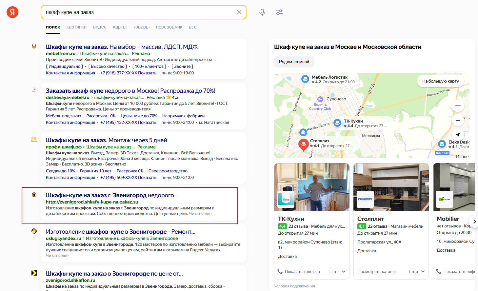Open the Гарантия 10 лет sitelink
The height and width of the screenshot is (291, 478).
[96, 171]
